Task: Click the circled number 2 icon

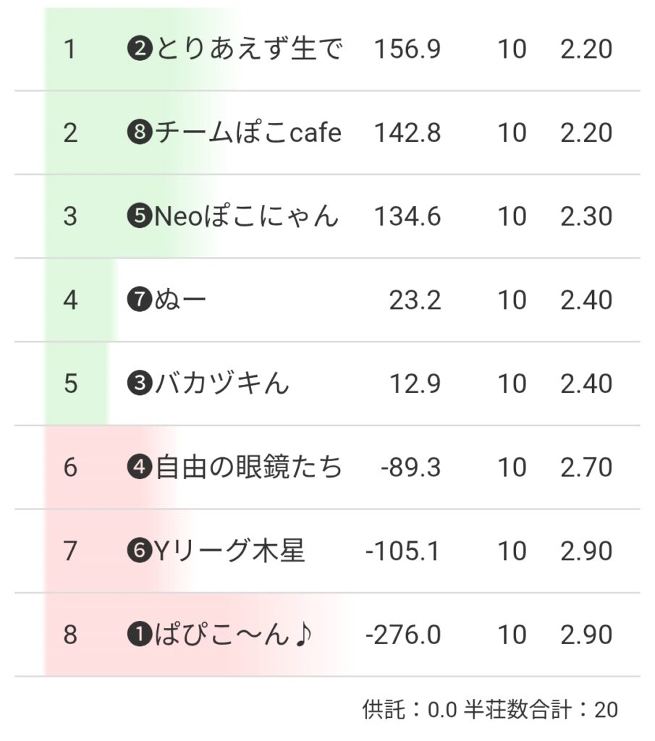Action: point(138,50)
